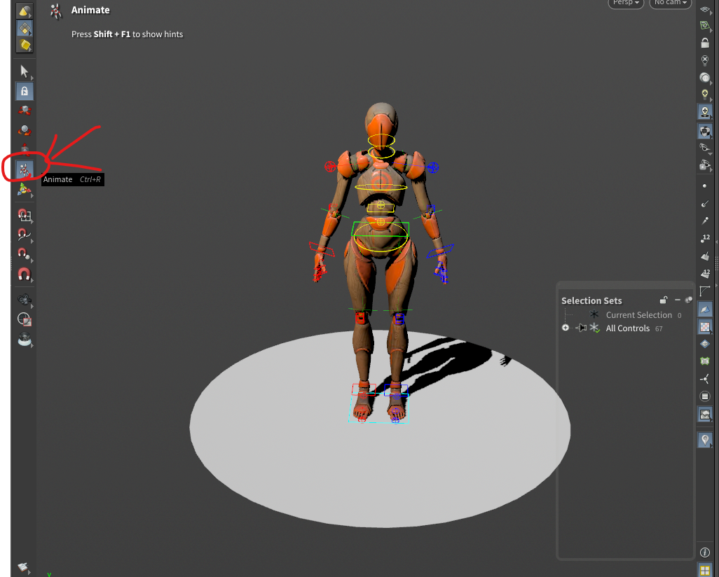Select the Current Selection set entry
The width and height of the screenshot is (719, 577).
638,315
